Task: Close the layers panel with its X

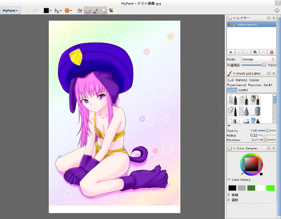Action: click(274, 18)
